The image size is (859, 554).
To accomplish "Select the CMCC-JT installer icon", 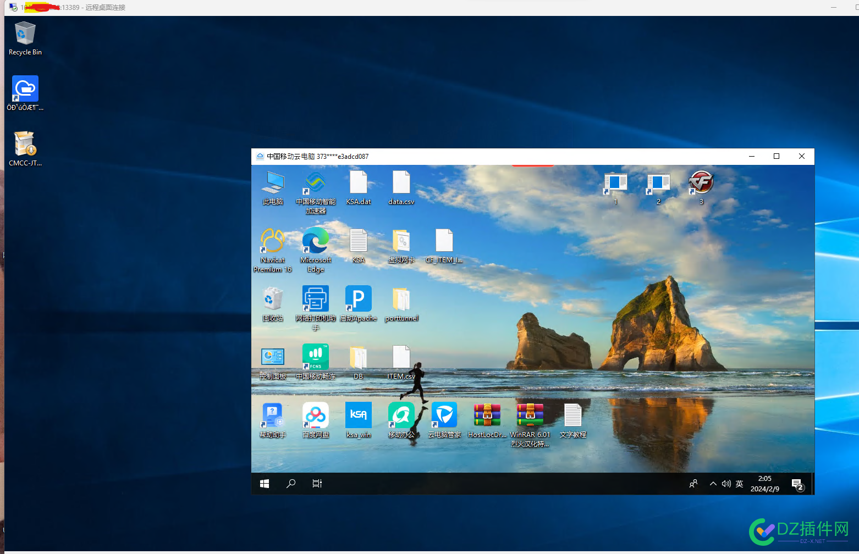I will (x=25, y=144).
